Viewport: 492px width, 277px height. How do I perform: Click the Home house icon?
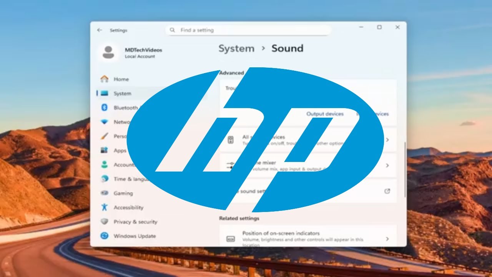point(104,79)
